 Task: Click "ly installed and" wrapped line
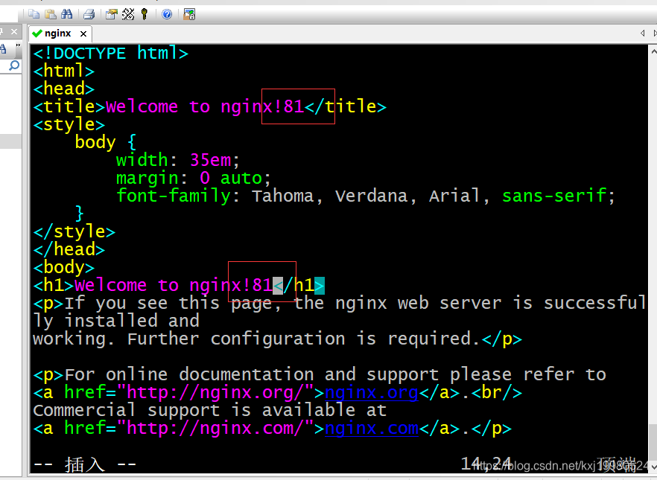116,321
